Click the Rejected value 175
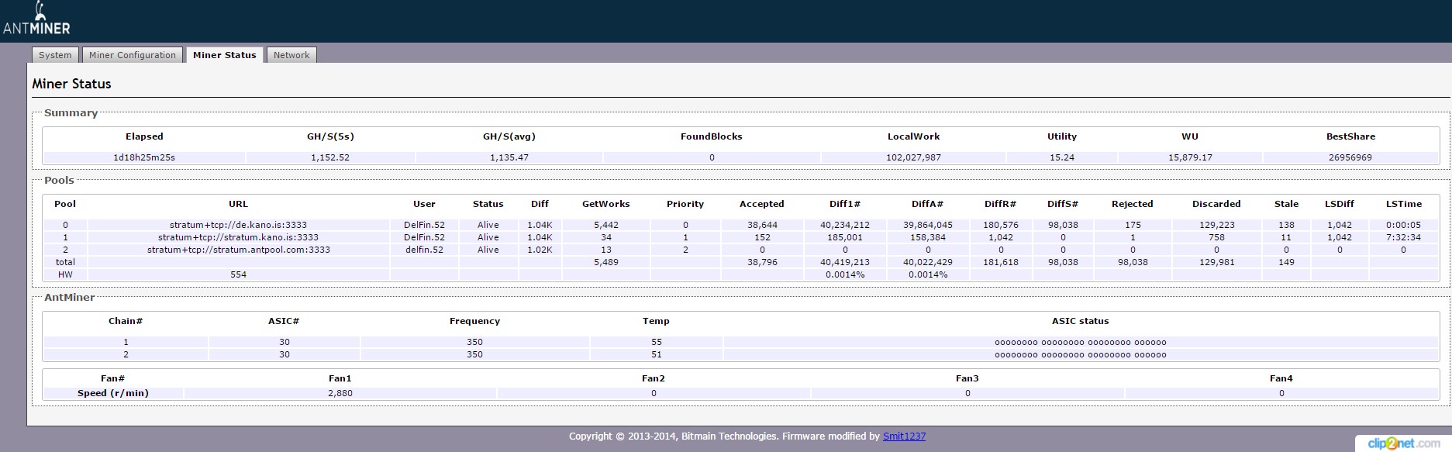Screen dimensions: 1452x452 pos(1133,225)
